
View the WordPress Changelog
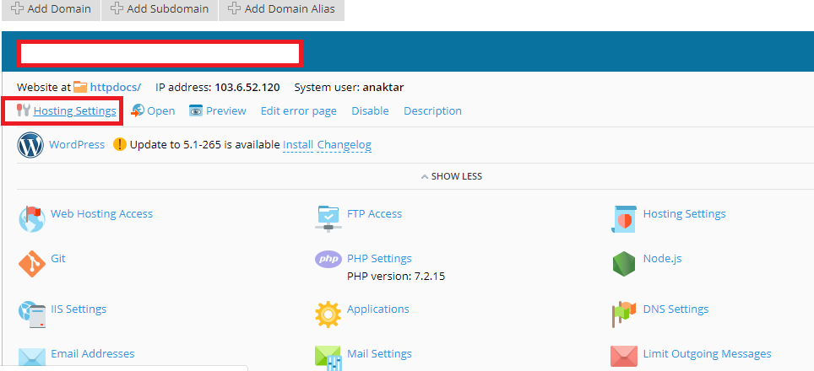click(x=344, y=145)
